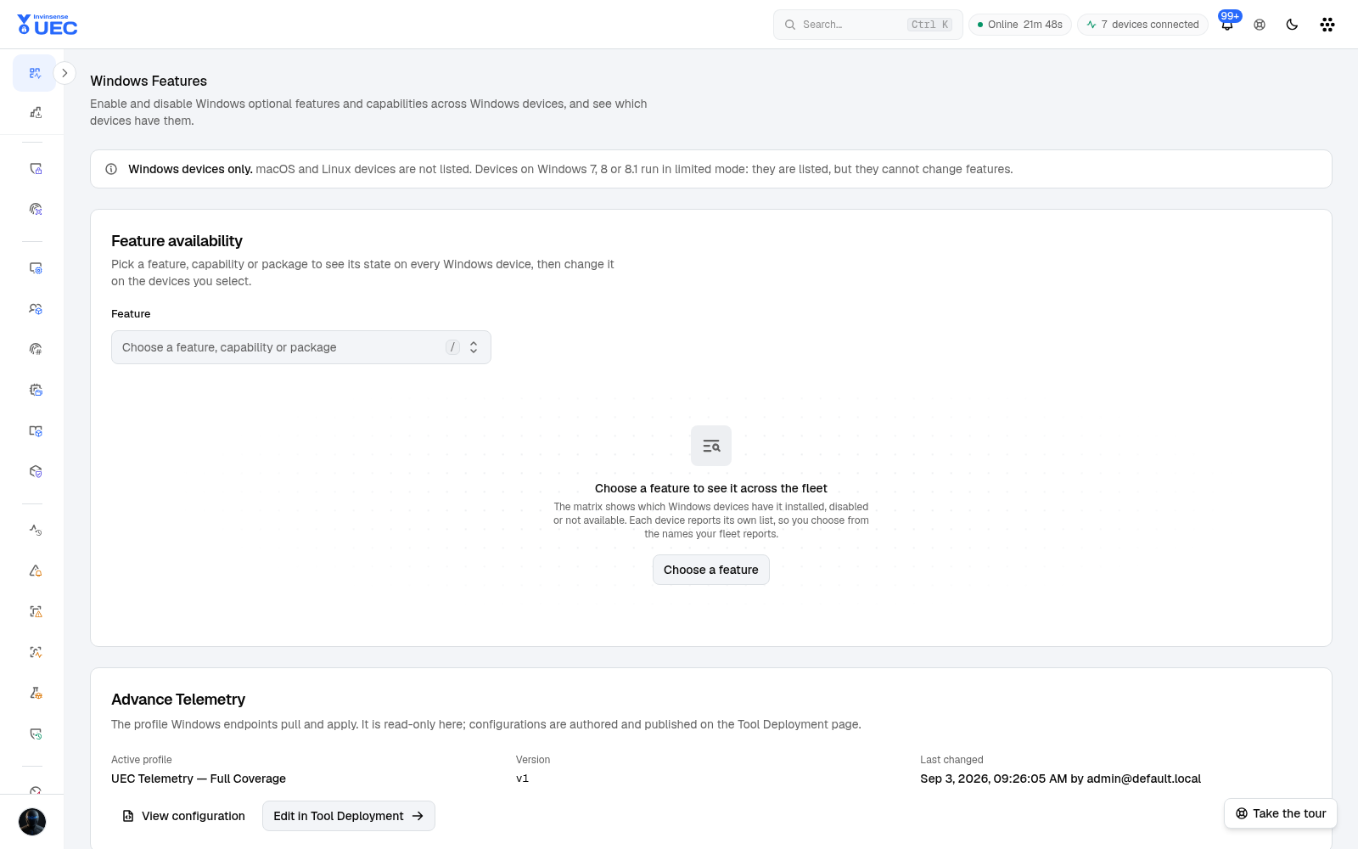Click the help lifebuoy icon in header
This screenshot has width=1358, height=849.
(1260, 25)
